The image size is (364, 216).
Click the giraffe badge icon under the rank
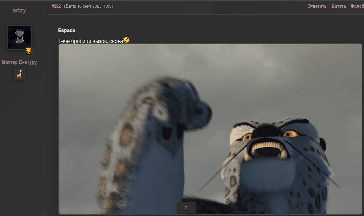pyautogui.click(x=19, y=74)
